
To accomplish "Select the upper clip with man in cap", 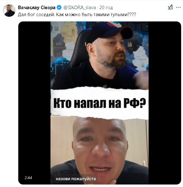I will tap(100, 55).
